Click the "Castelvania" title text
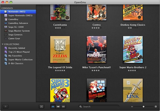The width and height of the screenshot is (160, 111). [60, 25]
